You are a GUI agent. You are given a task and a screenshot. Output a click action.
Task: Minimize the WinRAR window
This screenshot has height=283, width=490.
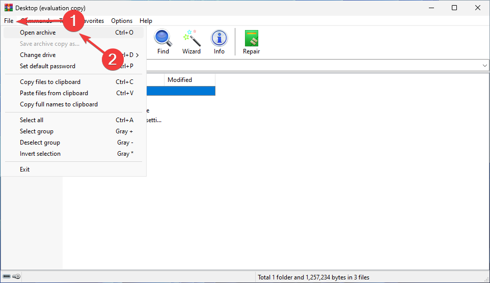tap(431, 8)
